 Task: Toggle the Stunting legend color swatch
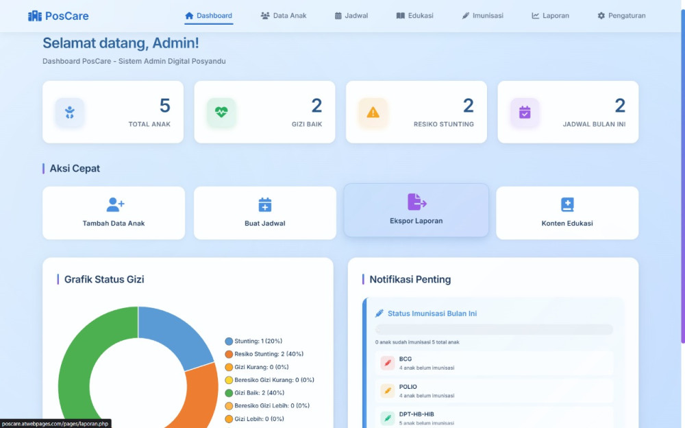[x=229, y=341]
